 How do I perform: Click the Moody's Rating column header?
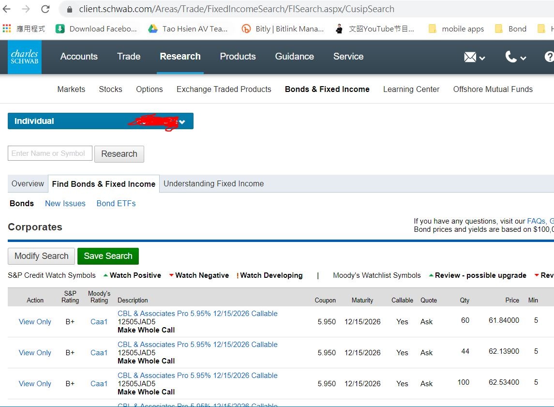[x=99, y=297]
